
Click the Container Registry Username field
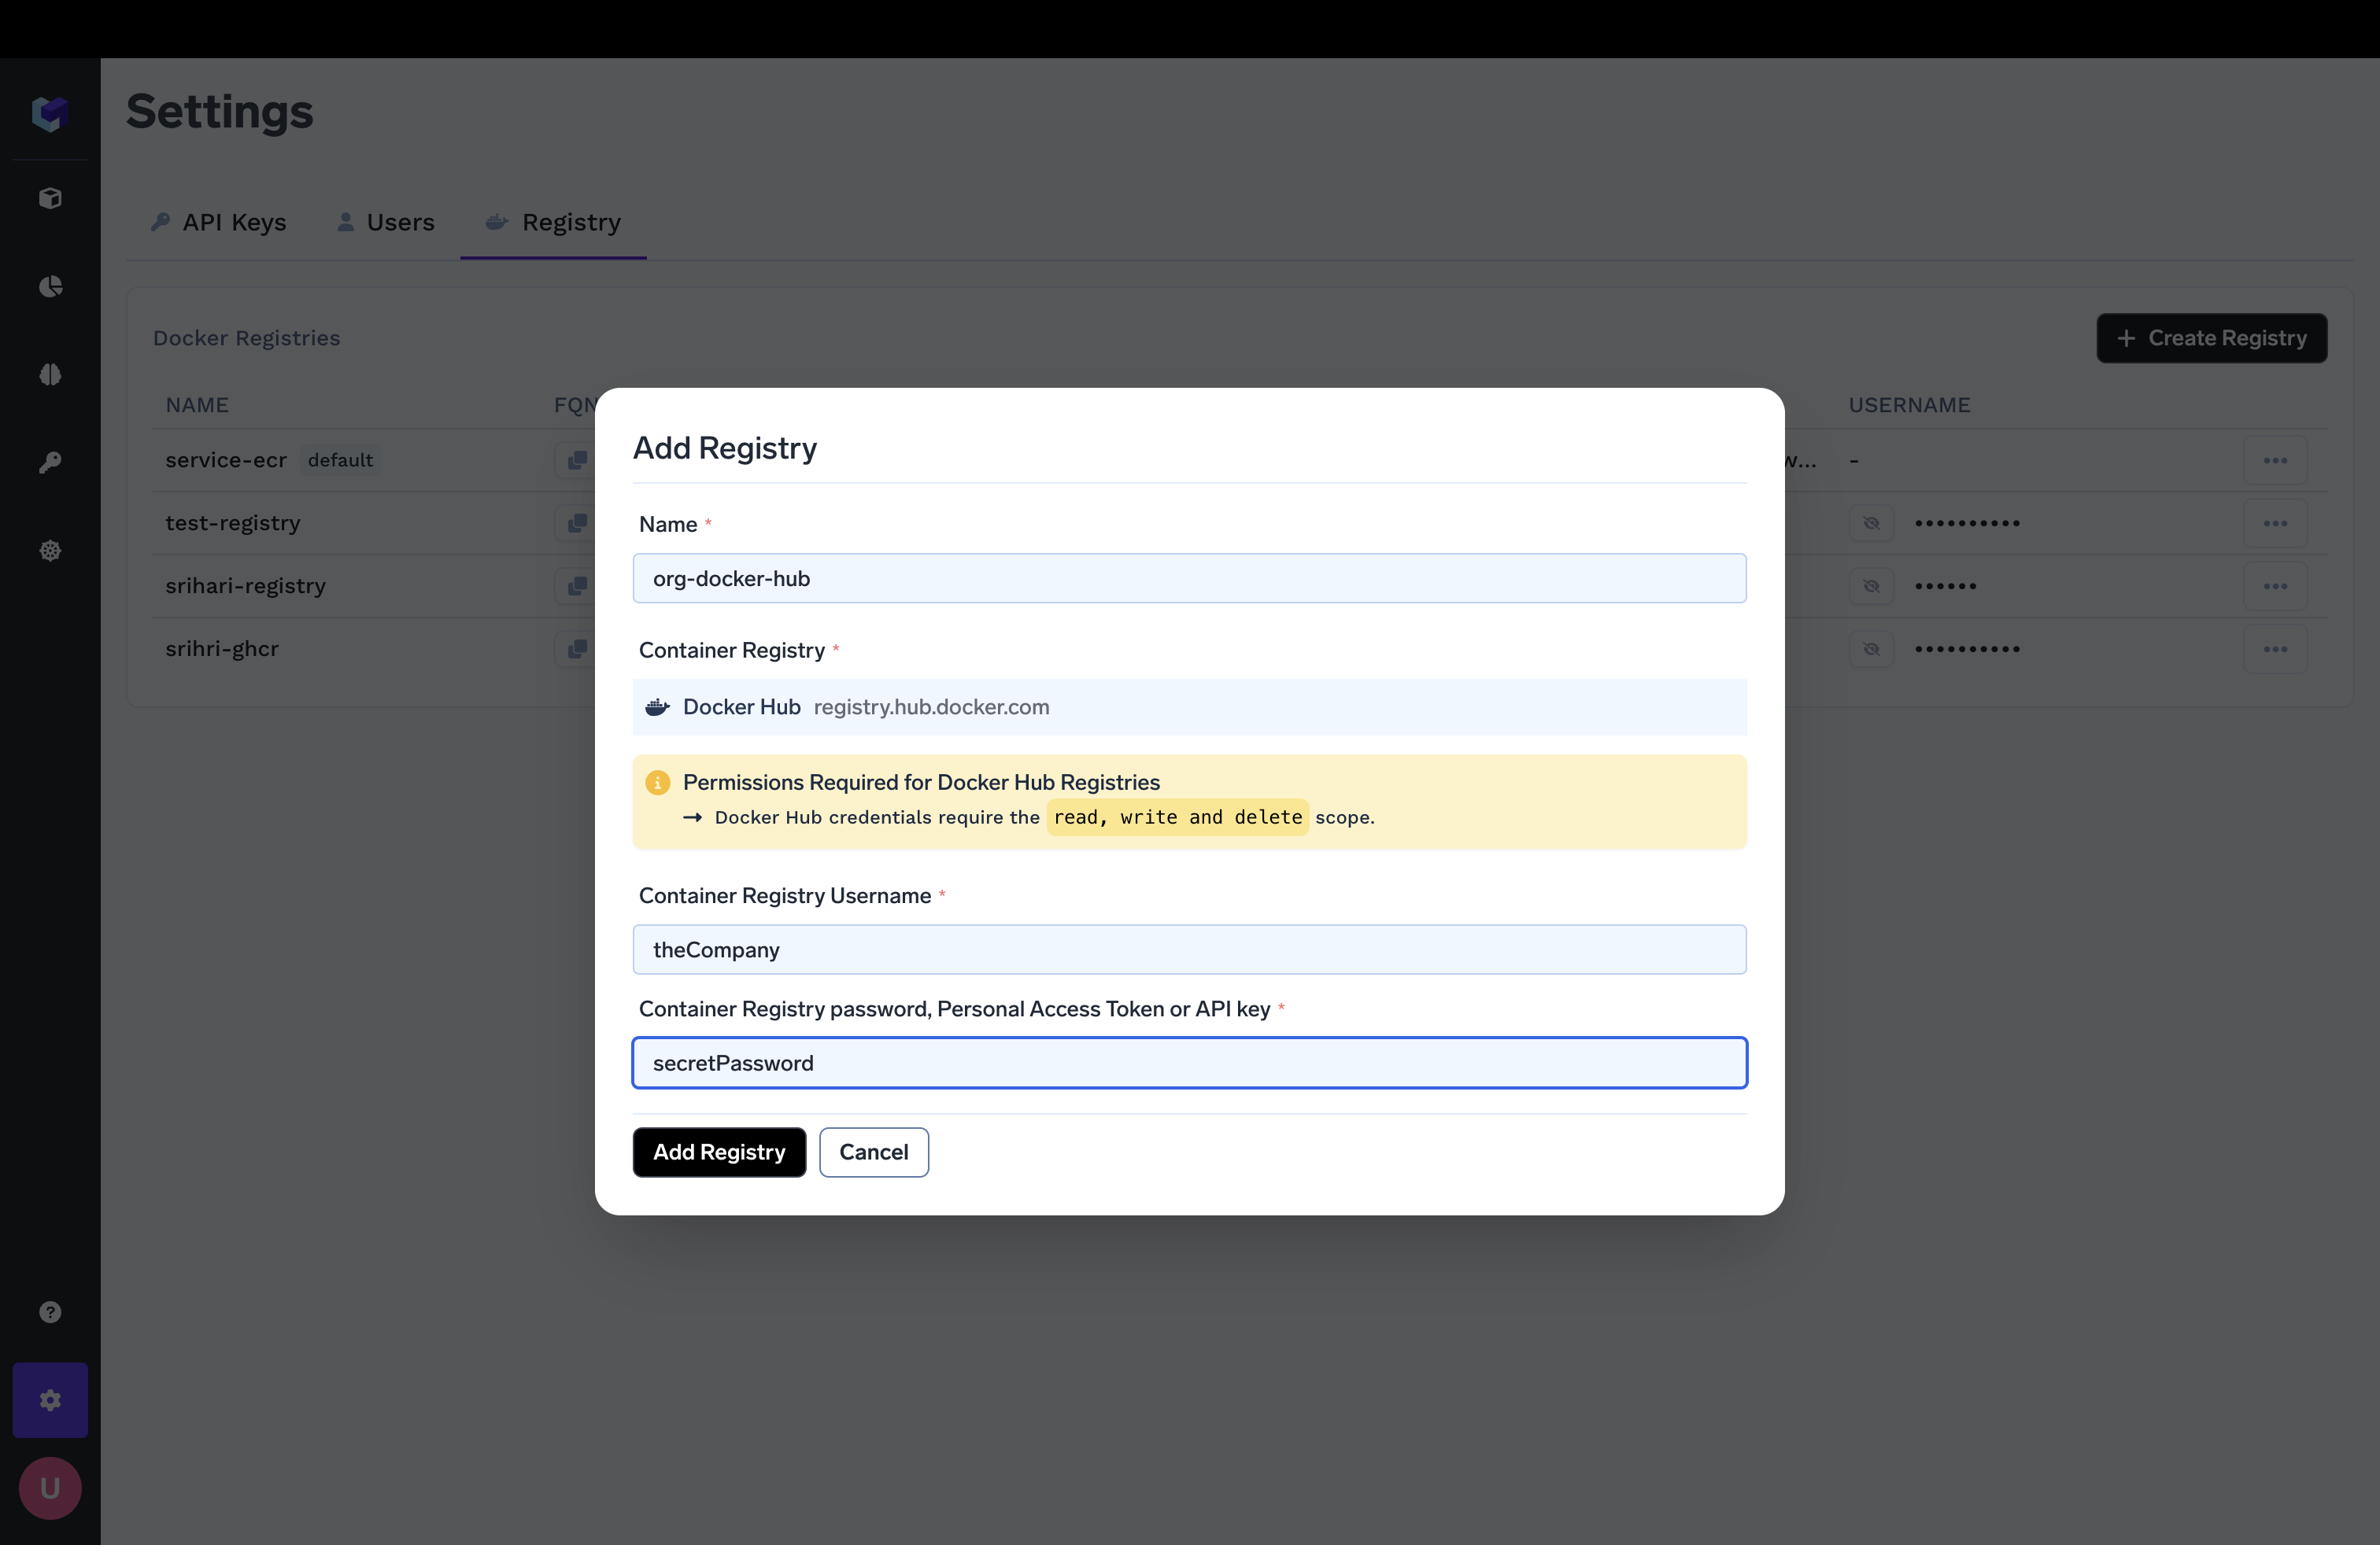click(x=1189, y=949)
